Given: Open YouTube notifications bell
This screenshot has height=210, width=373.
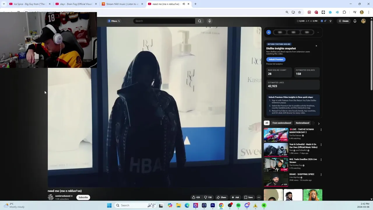Looking at the screenshot, I should point(355,21).
